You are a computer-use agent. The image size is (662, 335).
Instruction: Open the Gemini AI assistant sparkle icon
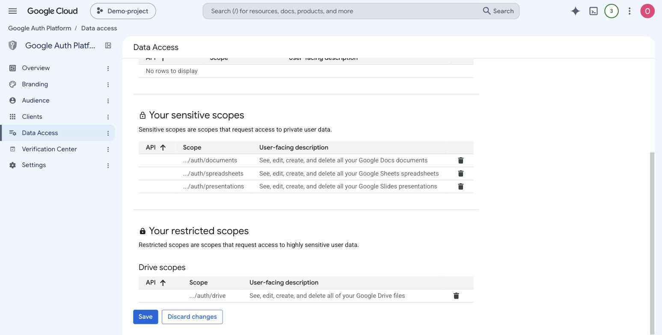coord(576,11)
